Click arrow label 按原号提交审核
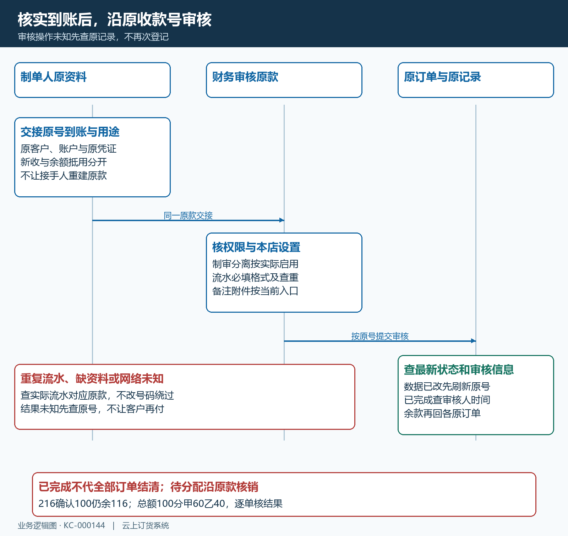This screenshot has height=536, width=568. [380, 336]
